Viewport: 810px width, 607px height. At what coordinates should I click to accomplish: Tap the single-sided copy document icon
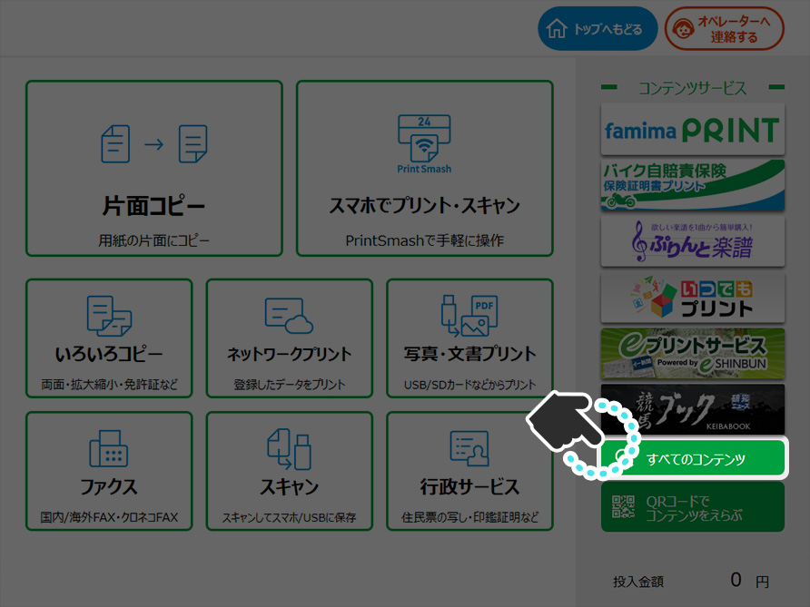[x=153, y=143]
